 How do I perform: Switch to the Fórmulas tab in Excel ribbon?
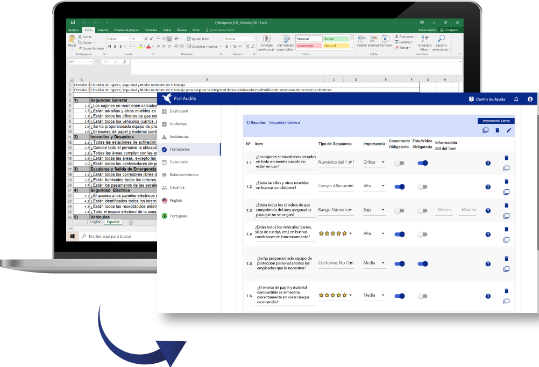(151, 30)
